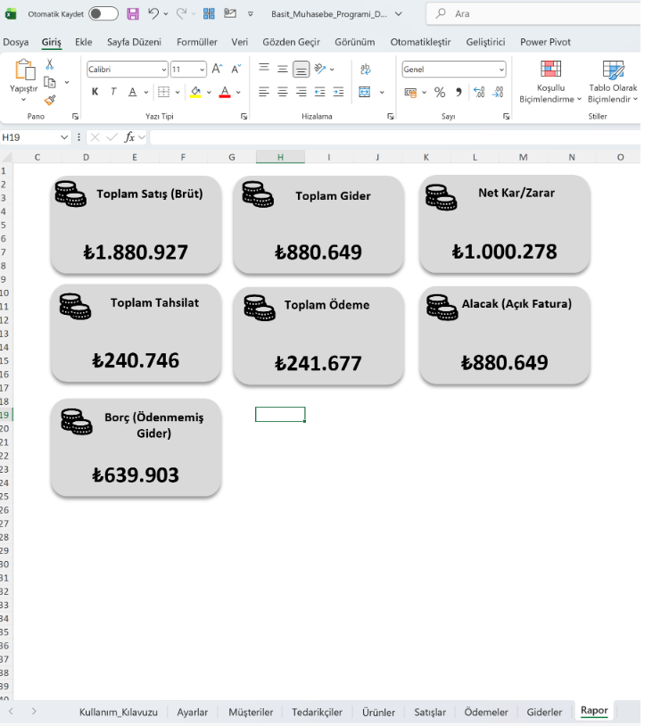
Task: Expand the file name title dropdown
Action: pos(398,14)
